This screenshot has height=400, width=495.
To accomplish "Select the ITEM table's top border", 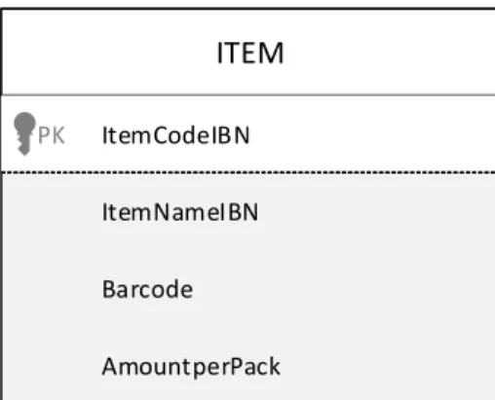I will tap(248, 9).
